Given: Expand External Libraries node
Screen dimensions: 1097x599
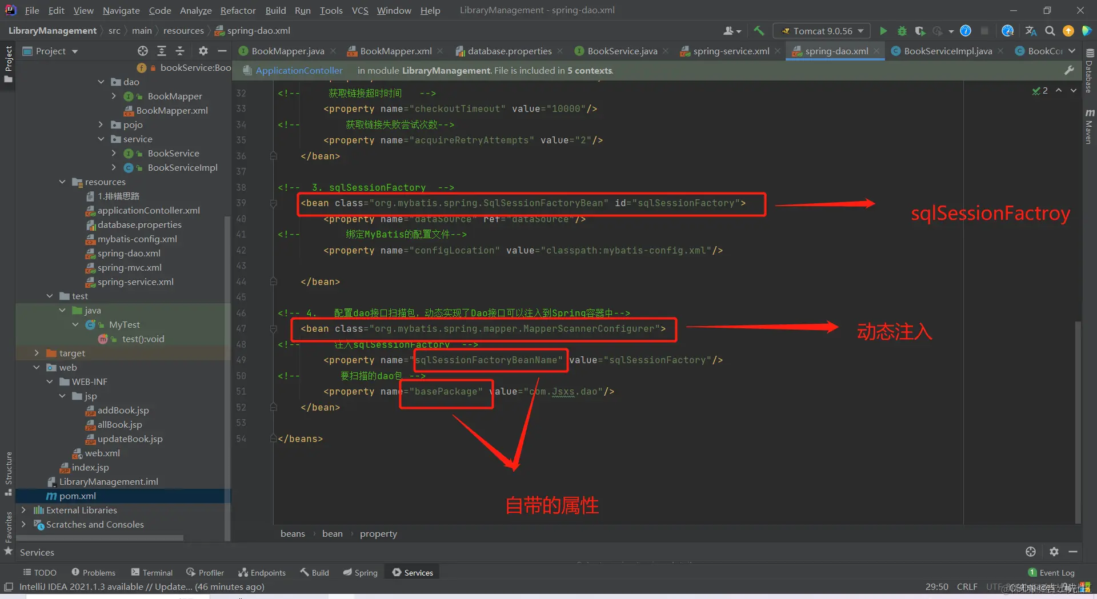Looking at the screenshot, I should [23, 510].
